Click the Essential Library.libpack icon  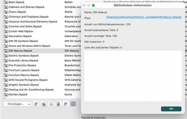[6, 61]
